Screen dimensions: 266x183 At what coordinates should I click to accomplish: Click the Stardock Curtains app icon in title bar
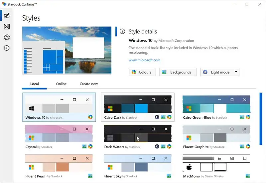click(x=4, y=4)
